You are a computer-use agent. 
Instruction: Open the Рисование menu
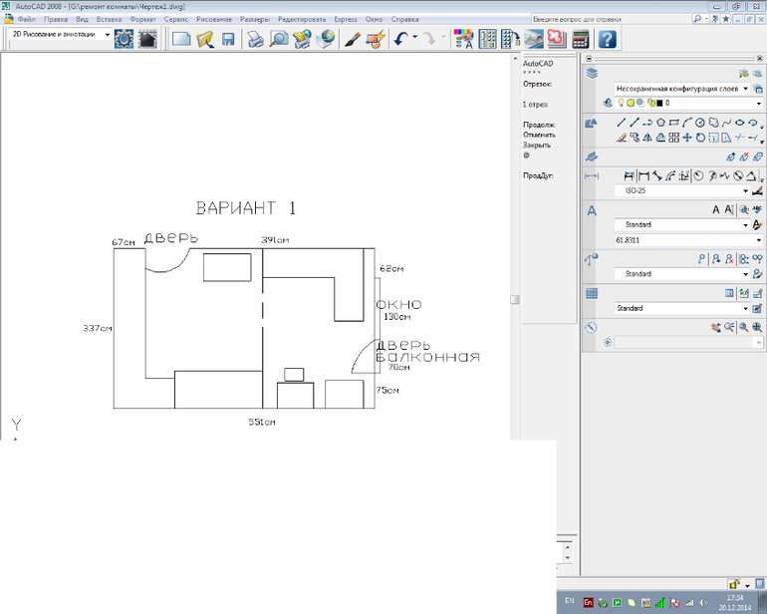(x=214, y=19)
